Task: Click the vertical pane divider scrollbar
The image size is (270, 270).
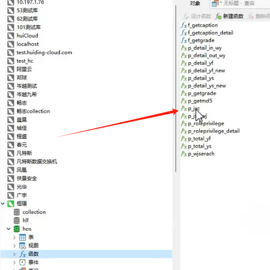Action: coord(176,89)
